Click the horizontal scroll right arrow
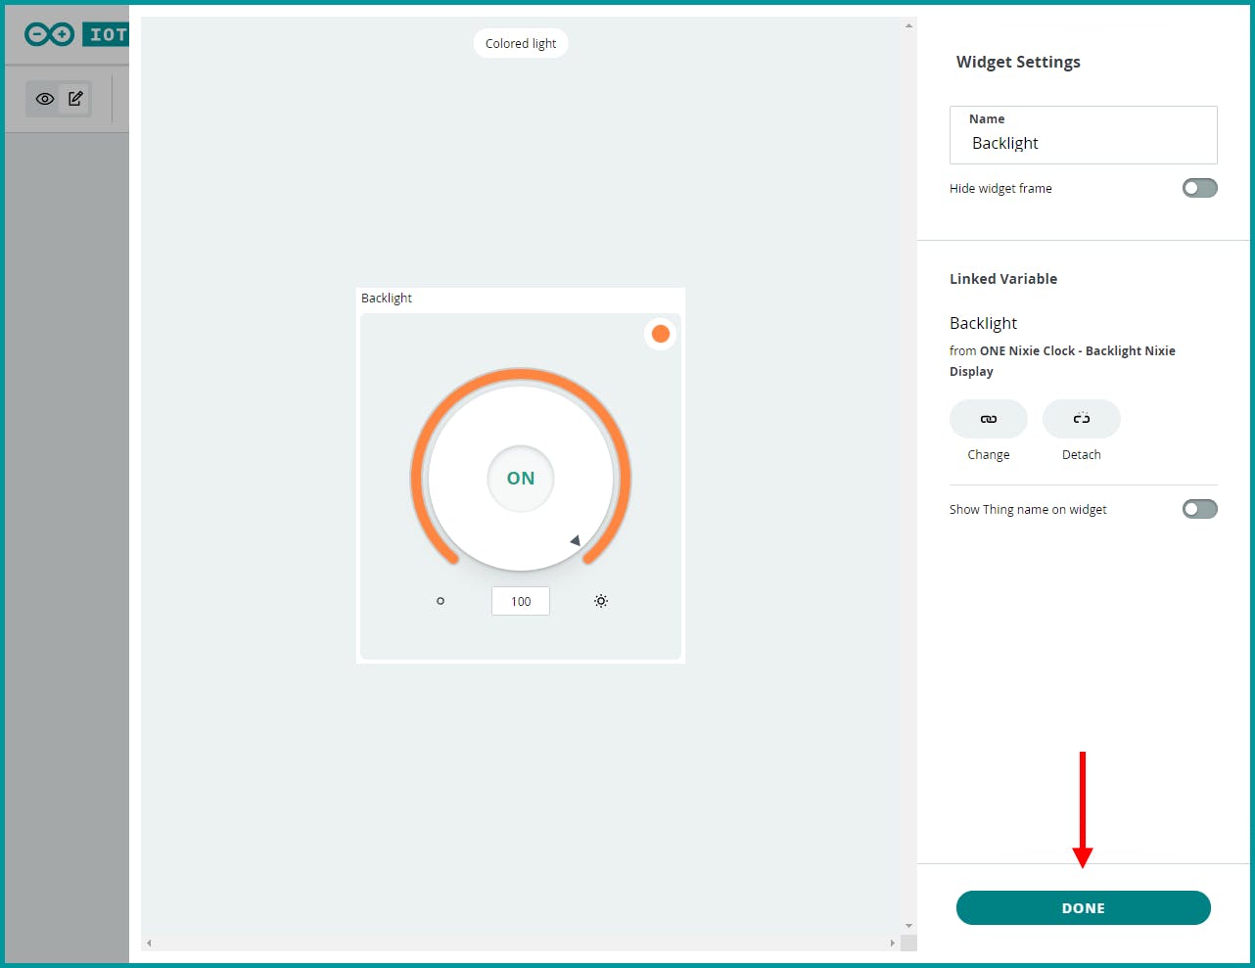1255x968 pixels. [892, 944]
